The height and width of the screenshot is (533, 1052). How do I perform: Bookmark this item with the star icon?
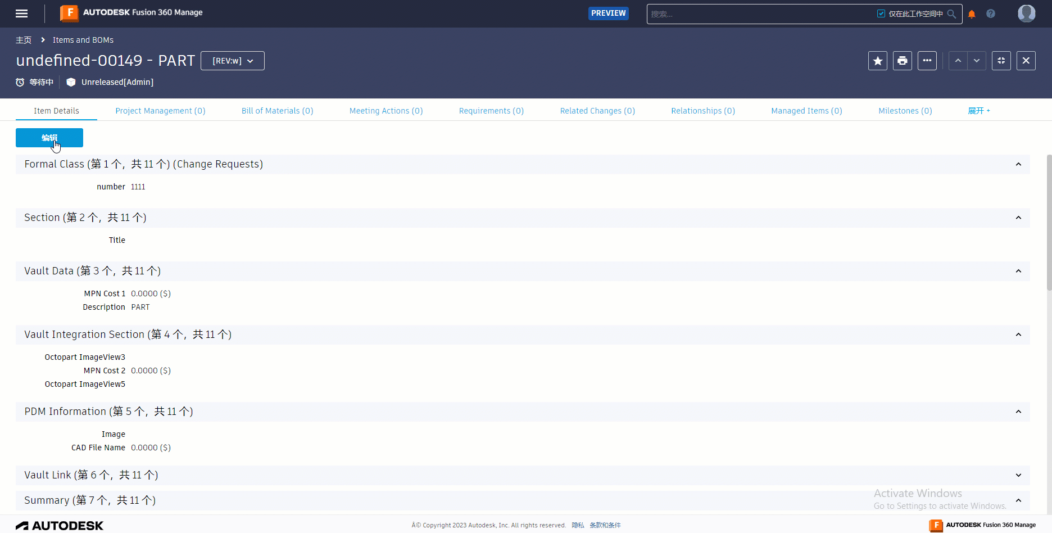tap(878, 61)
